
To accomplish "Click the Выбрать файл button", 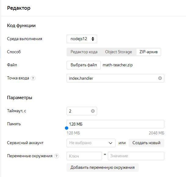I will click(84, 65).
